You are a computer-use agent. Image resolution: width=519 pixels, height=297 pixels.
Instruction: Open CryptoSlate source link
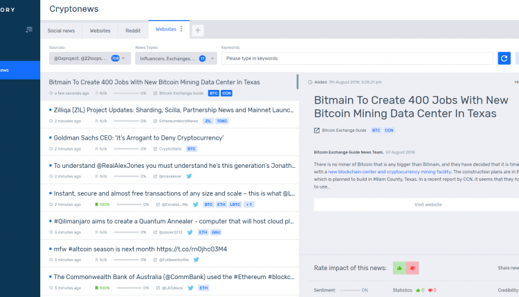(x=170, y=148)
